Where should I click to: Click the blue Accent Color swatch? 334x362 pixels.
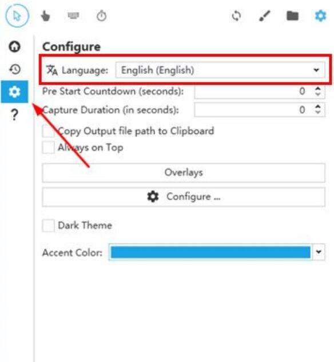[210, 252]
